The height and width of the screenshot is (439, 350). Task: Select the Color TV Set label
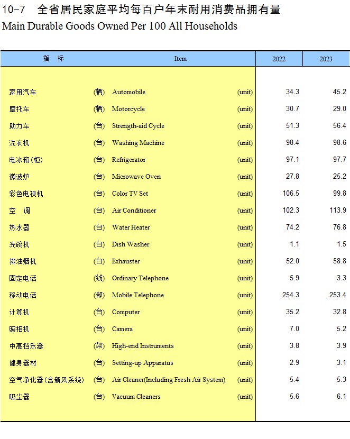(x=130, y=194)
